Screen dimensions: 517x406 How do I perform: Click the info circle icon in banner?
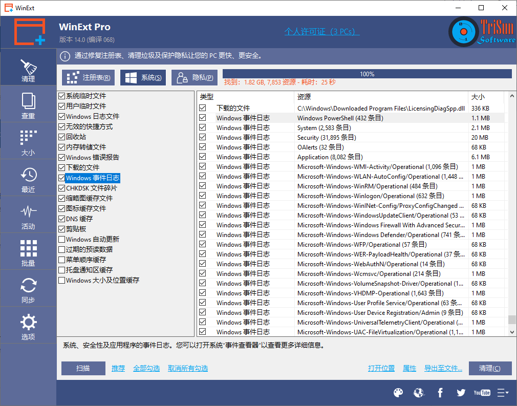(x=65, y=56)
